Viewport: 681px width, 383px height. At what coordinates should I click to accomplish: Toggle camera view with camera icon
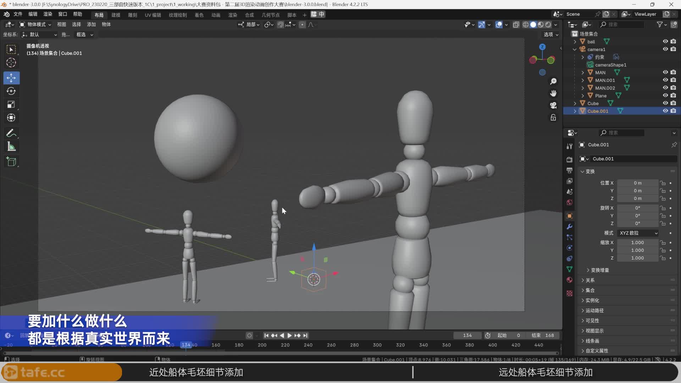pos(553,105)
